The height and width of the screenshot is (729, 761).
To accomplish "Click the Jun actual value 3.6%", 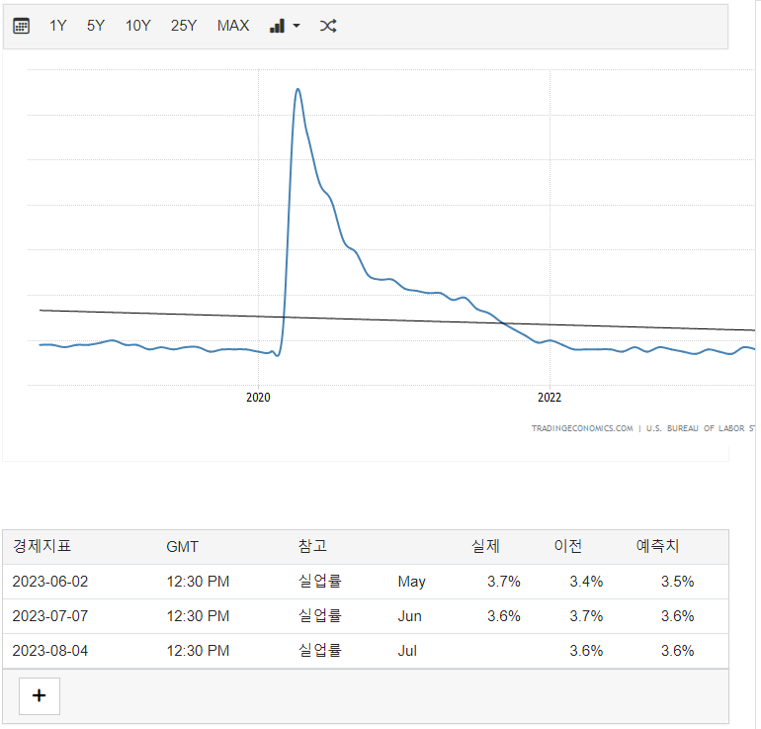I will tap(504, 616).
